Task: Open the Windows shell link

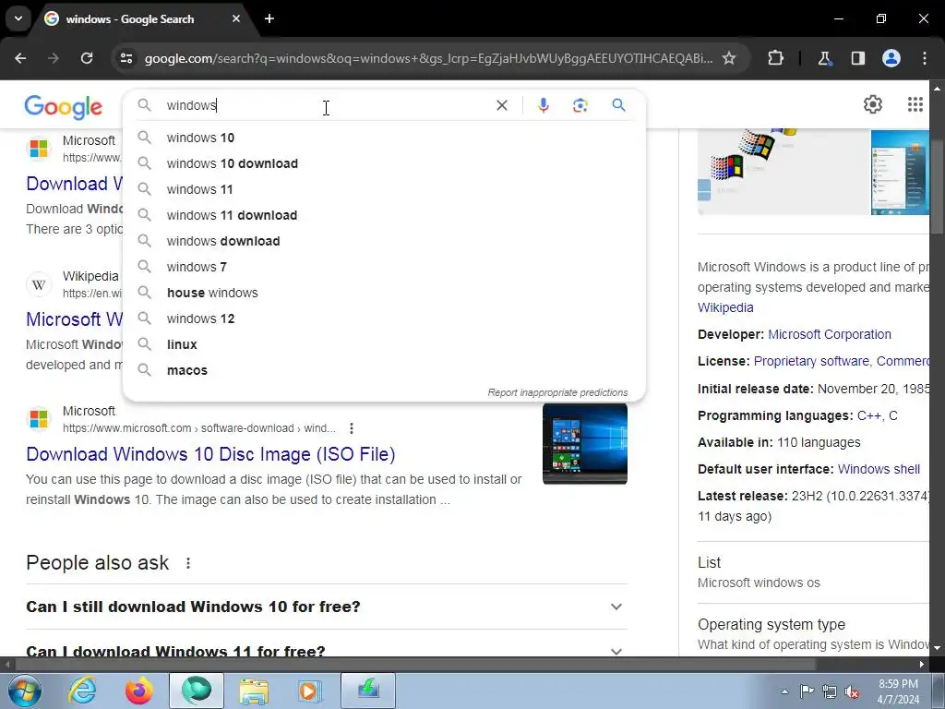Action: click(x=879, y=469)
